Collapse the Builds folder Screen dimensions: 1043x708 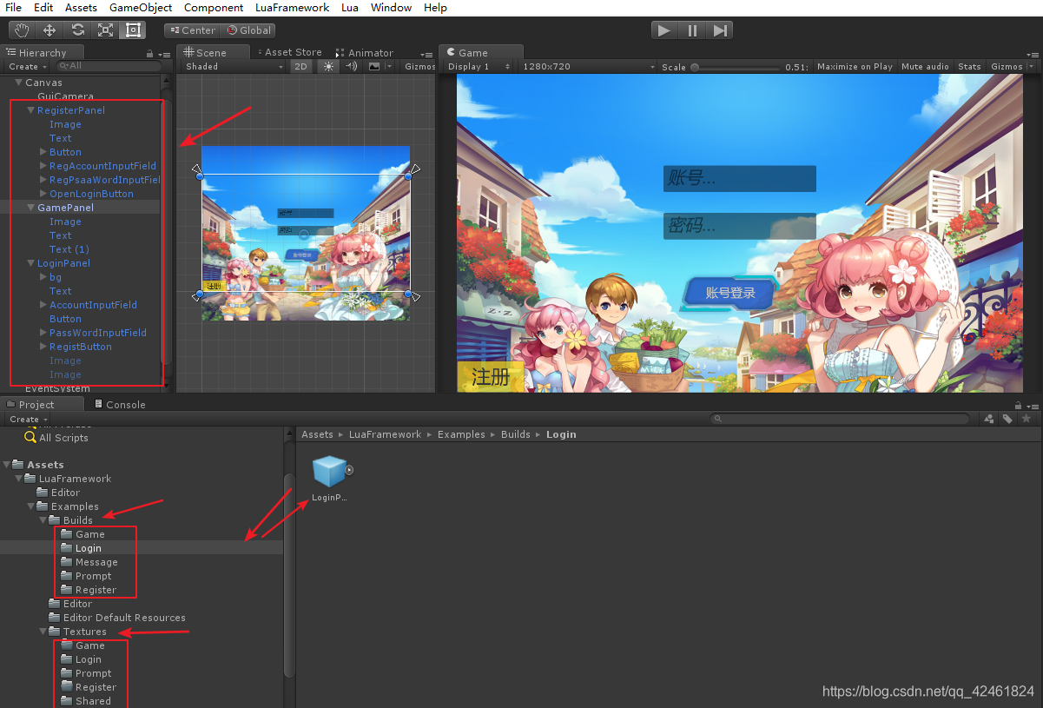[x=43, y=520]
